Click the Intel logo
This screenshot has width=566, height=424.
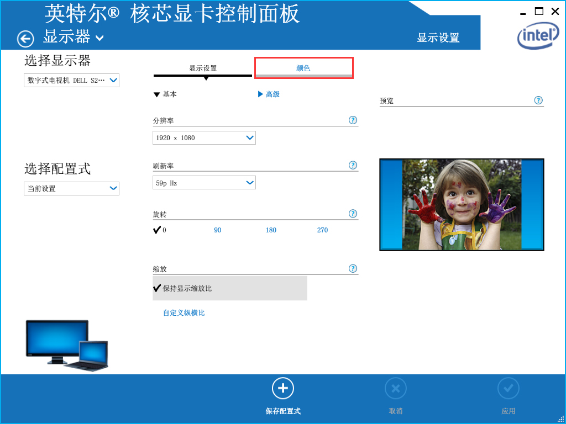pos(537,35)
